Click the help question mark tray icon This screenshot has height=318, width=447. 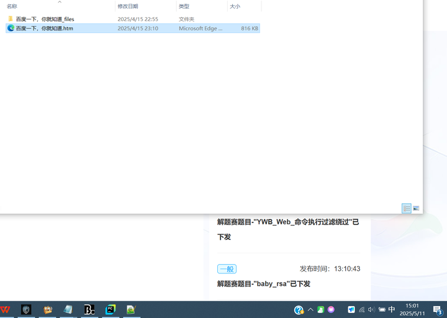[x=299, y=310]
